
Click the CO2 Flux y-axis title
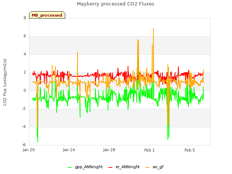[x=5, y=82]
